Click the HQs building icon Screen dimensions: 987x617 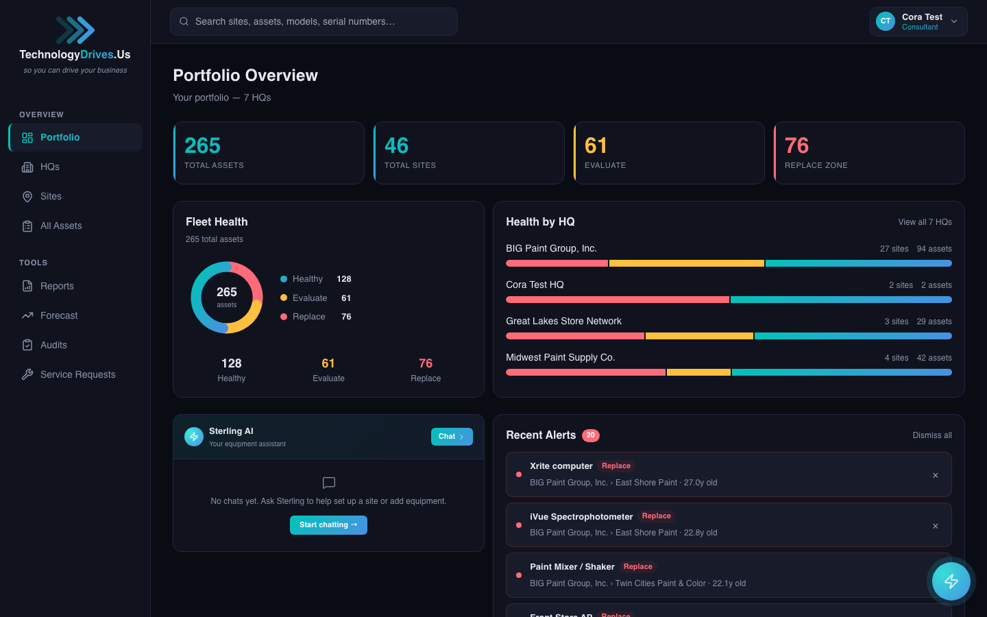(27, 167)
